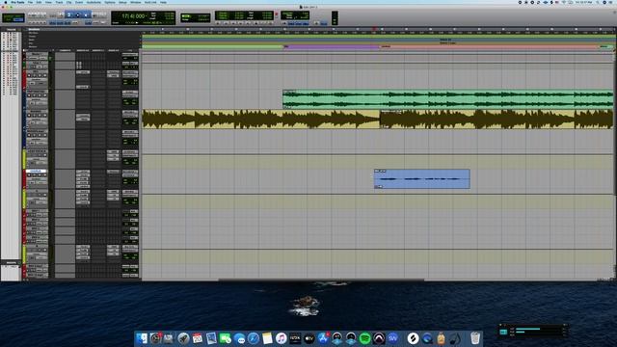Open Spotify from the Dock
The width and height of the screenshot is (617, 347).
pyautogui.click(x=364, y=338)
